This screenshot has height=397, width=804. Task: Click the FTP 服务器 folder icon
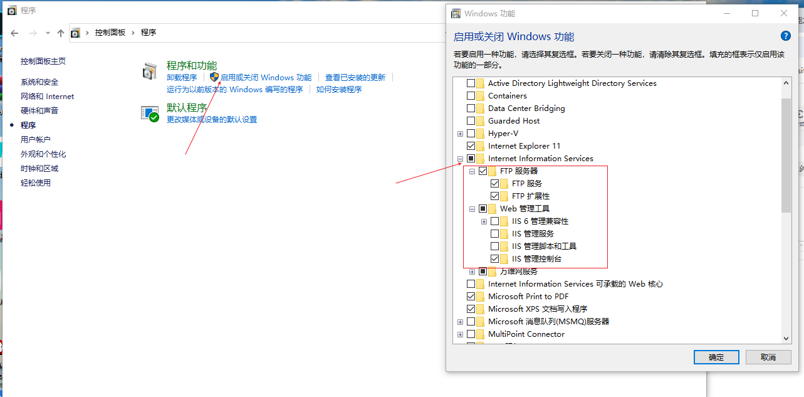[493, 171]
